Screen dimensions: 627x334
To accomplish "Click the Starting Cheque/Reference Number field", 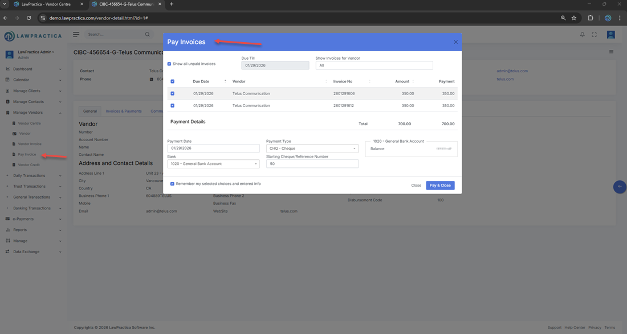I will pyautogui.click(x=312, y=164).
